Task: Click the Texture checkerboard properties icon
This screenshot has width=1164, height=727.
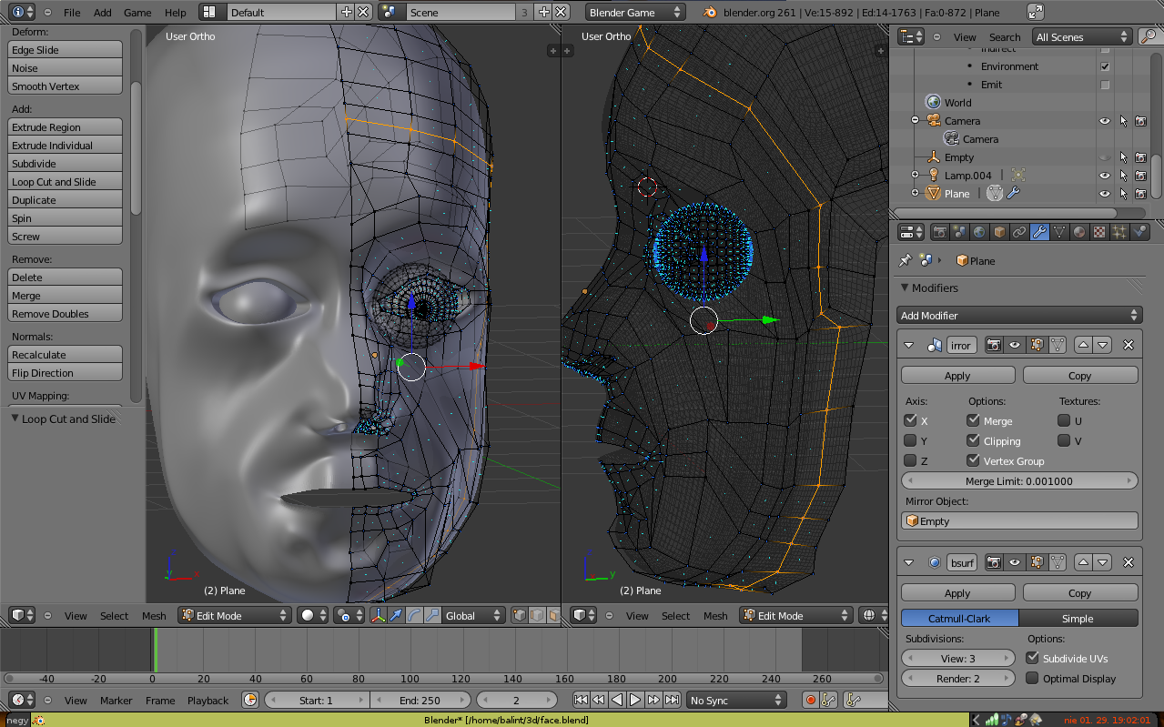Action: pos(1099,232)
